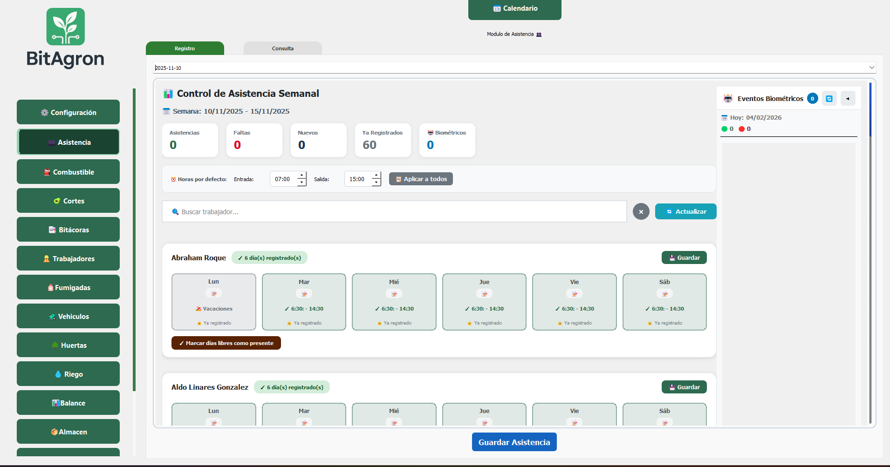Open the Biométricos stat card
The width and height of the screenshot is (890, 467).
(x=447, y=140)
